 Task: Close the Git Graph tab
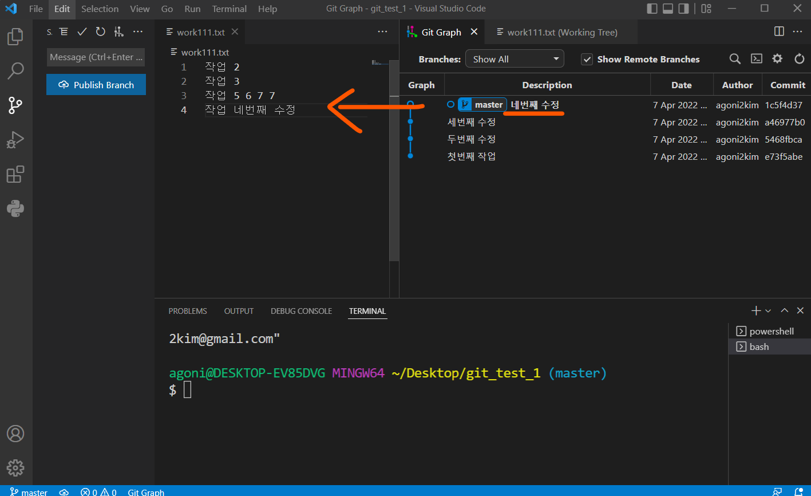click(474, 32)
